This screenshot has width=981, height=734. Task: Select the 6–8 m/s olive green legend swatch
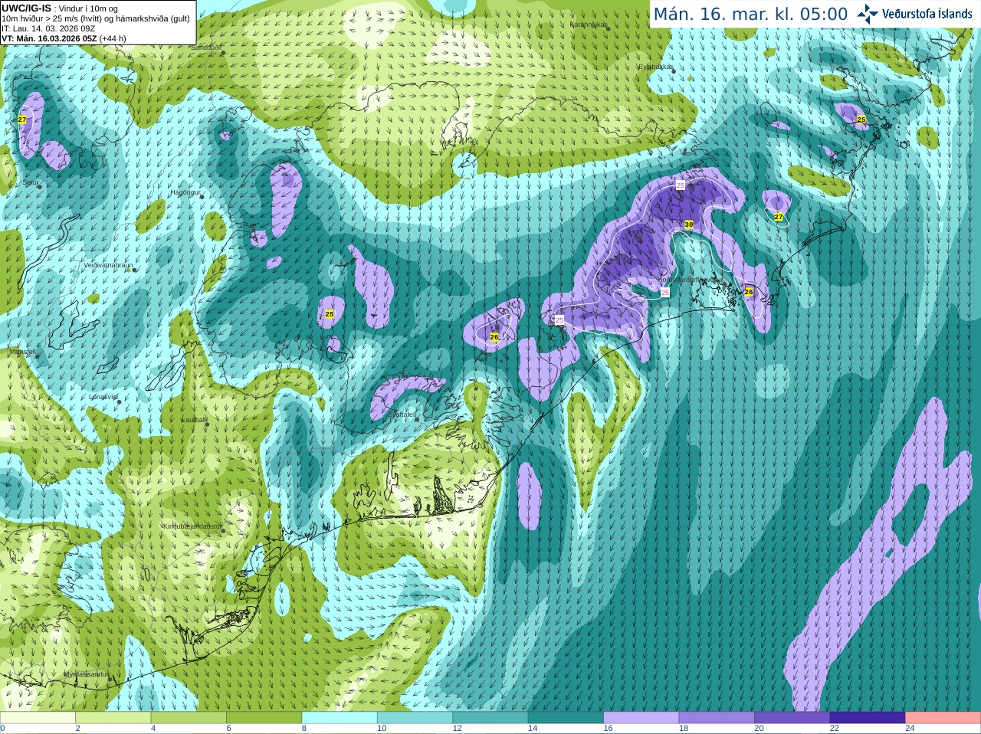(x=264, y=717)
